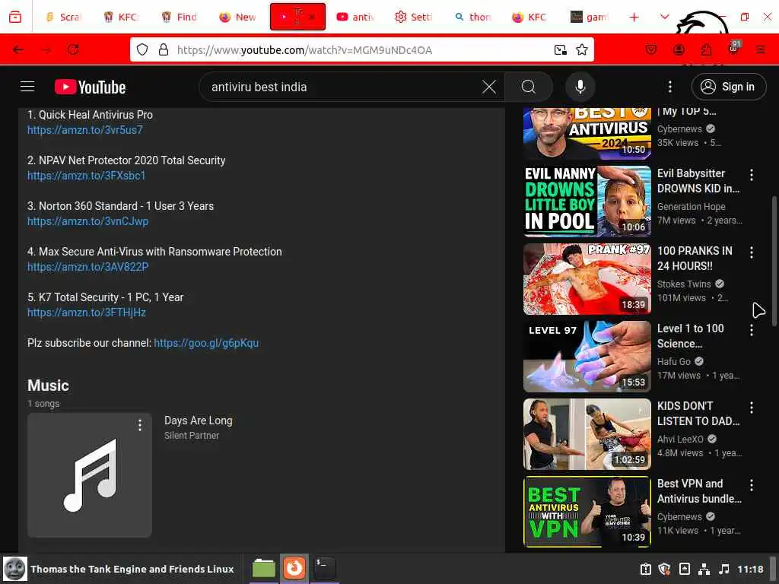This screenshot has width=779, height=584.
Task: Open K7 link amzn.to/3FTHjHz
Action: [87, 313]
